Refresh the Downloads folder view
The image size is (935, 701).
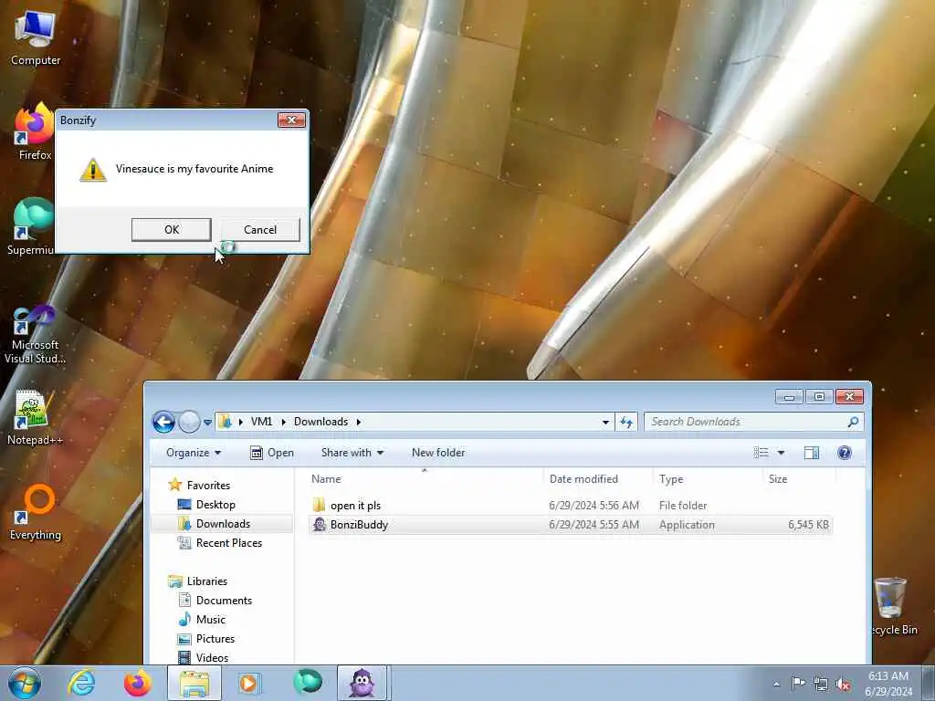626,422
